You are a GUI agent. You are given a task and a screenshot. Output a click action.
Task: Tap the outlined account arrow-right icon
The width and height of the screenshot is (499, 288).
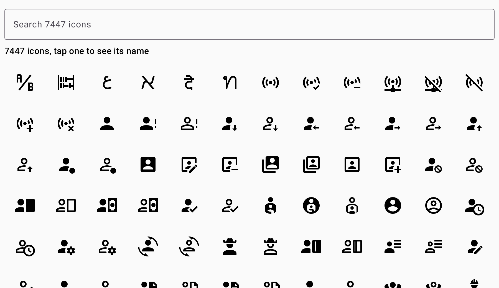click(x=434, y=124)
